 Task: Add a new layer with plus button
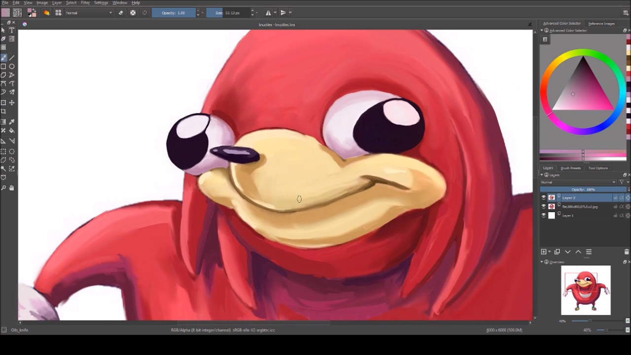(544, 252)
